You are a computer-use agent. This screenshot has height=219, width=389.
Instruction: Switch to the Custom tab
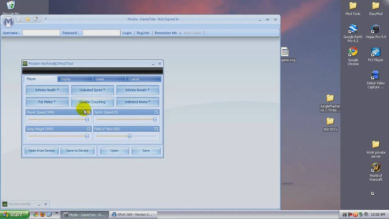point(143,79)
